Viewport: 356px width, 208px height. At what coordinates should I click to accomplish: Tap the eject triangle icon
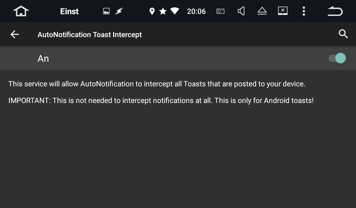(x=262, y=11)
